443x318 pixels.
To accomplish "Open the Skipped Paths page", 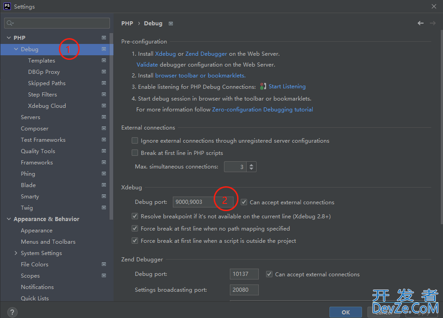I will tap(47, 83).
